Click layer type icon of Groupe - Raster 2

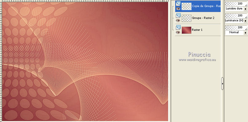pyautogui.click(x=179, y=16)
